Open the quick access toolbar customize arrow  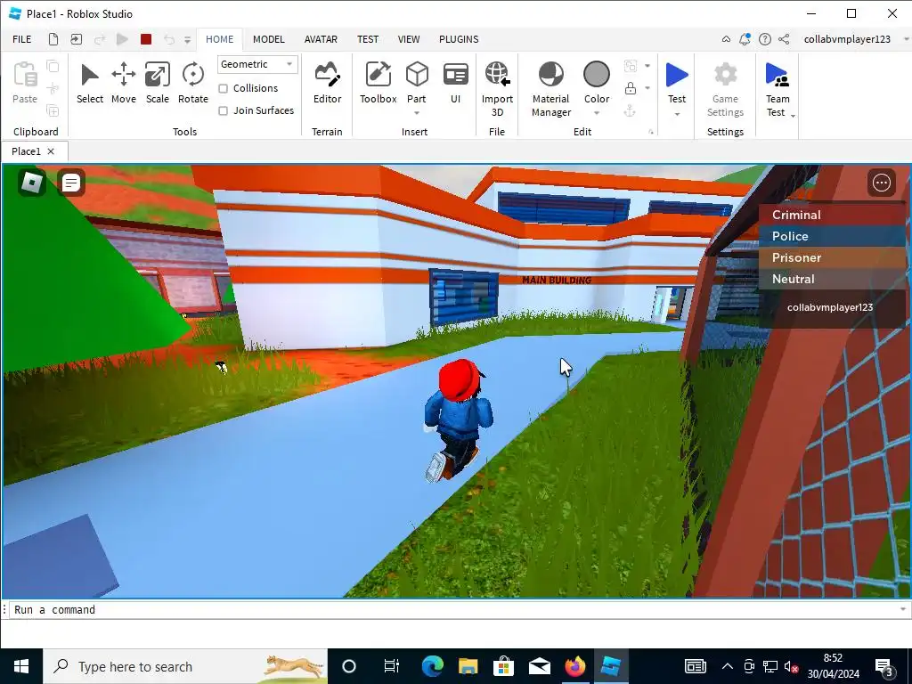(187, 39)
